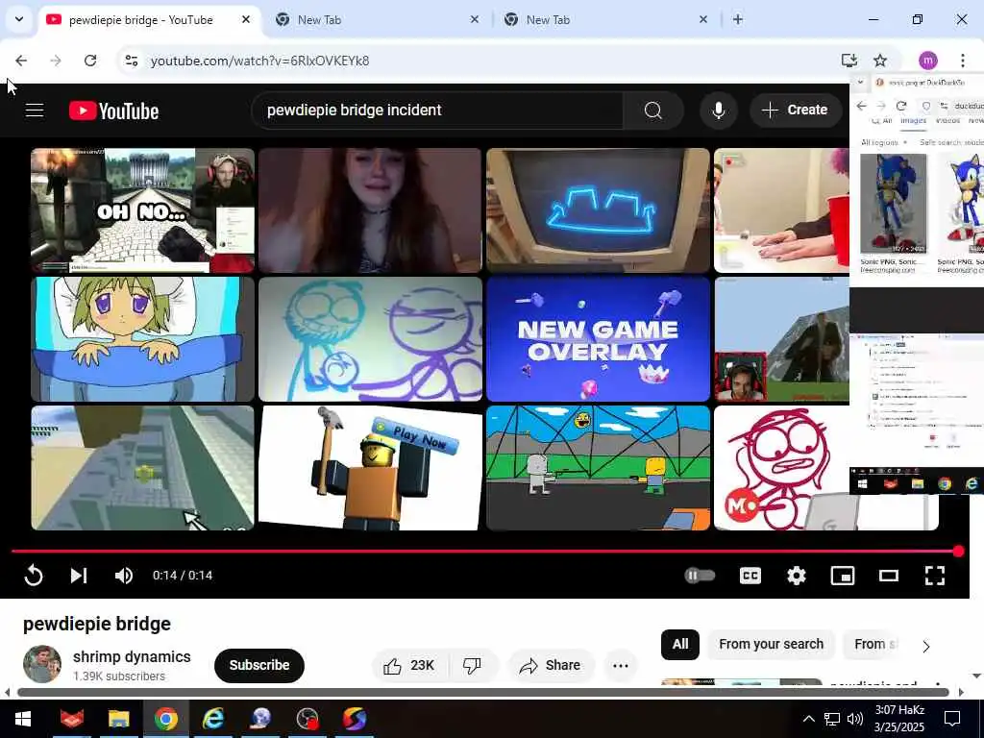984x738 pixels.
Task: Toggle closed captions CC button
Action: tap(750, 576)
